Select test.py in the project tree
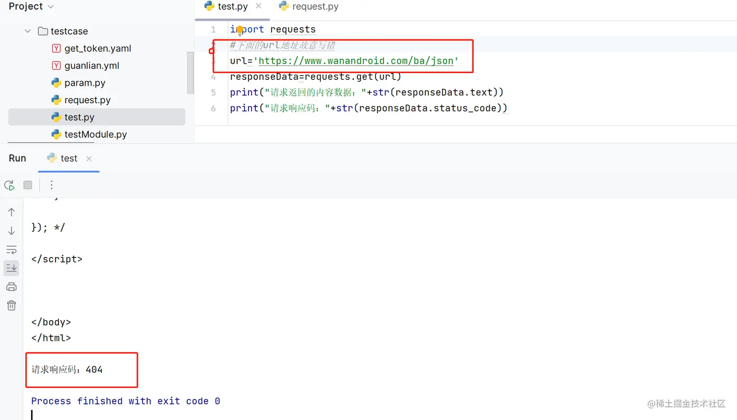The width and height of the screenshot is (737, 420). (97, 117)
